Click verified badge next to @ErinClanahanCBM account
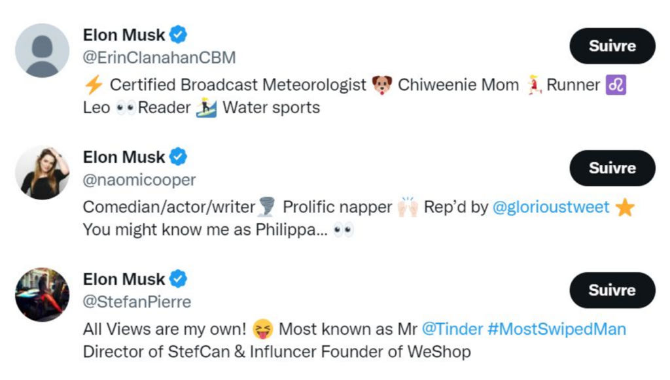Viewport: 670px width, 380px height. click(178, 35)
